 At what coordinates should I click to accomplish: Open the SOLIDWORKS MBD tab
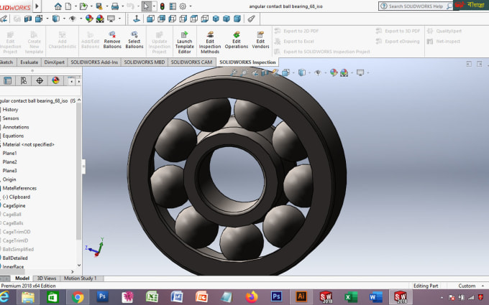coord(145,62)
